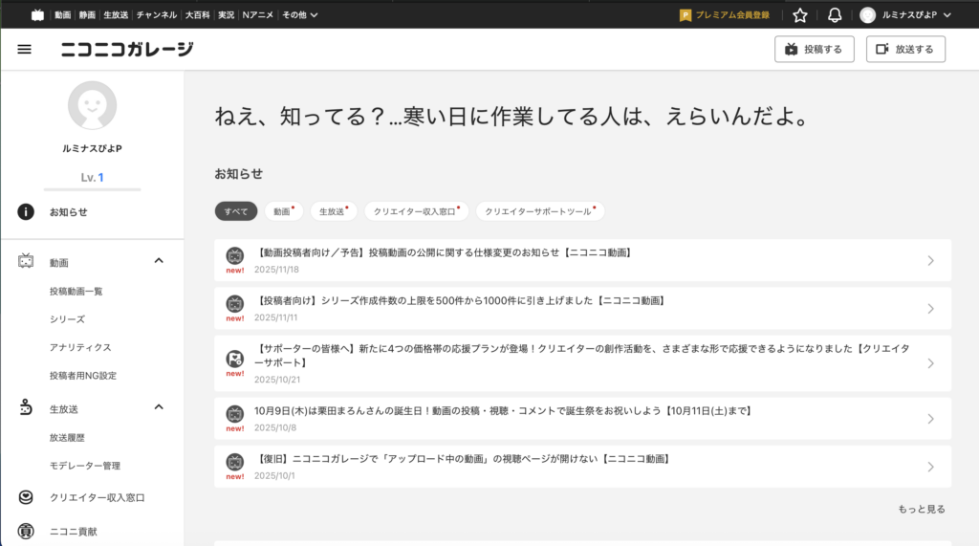Select the 動画 notice filter chip
This screenshot has height=546, width=979.
[281, 211]
